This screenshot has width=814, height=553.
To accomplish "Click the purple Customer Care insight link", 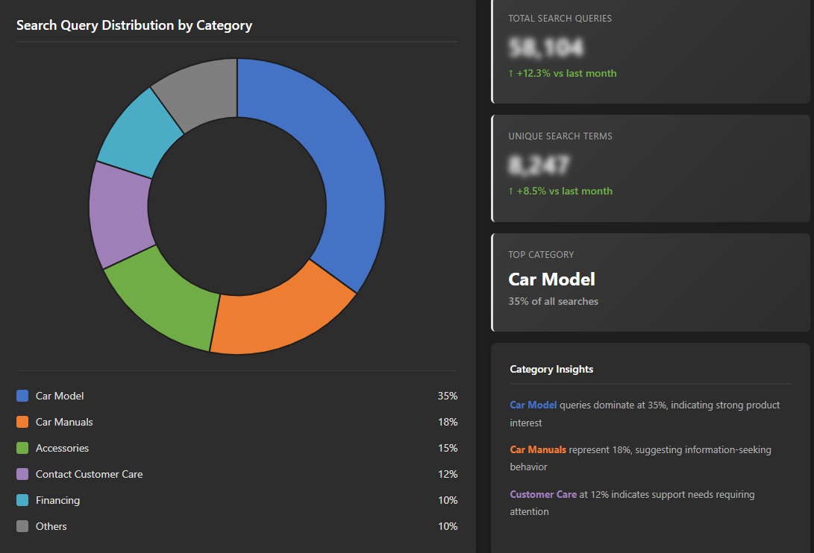I will (x=543, y=494).
